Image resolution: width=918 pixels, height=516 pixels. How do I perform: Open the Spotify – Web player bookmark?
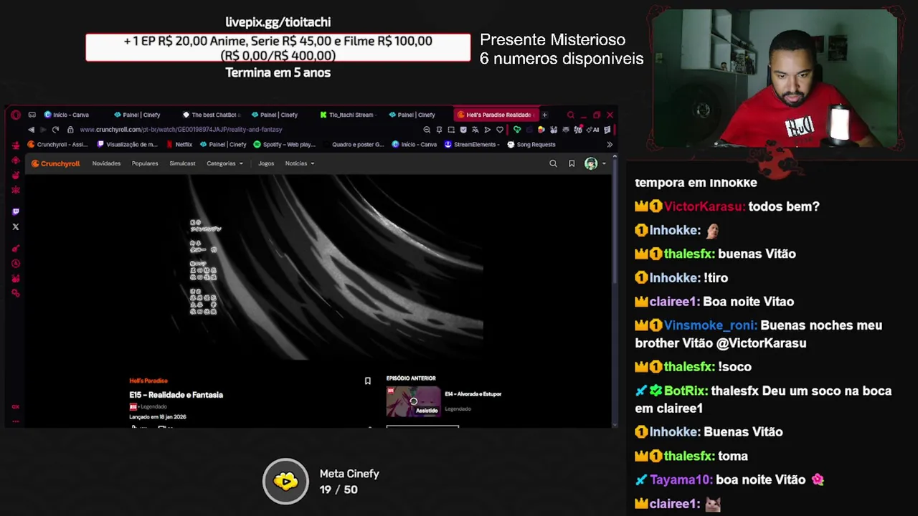pyautogui.click(x=285, y=144)
